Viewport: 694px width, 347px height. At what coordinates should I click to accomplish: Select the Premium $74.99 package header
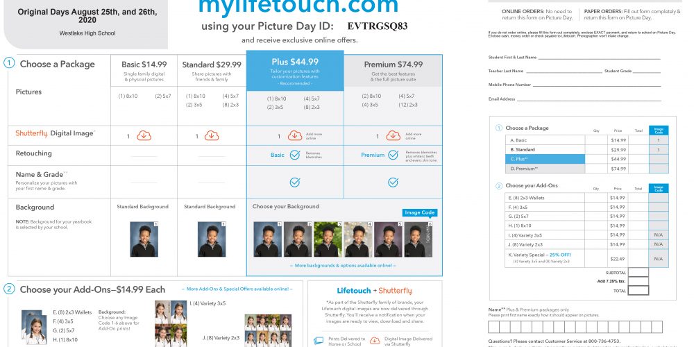tap(393, 71)
